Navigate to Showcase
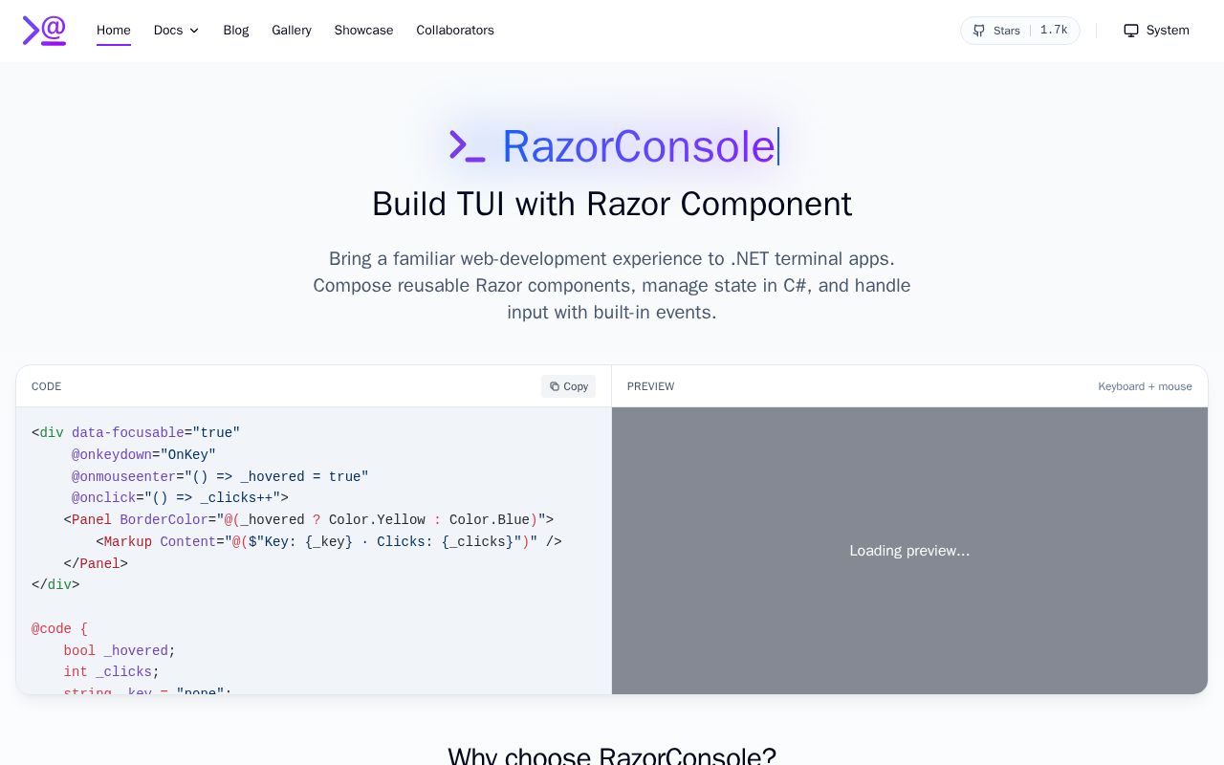This screenshot has width=1224, height=765. (x=363, y=31)
